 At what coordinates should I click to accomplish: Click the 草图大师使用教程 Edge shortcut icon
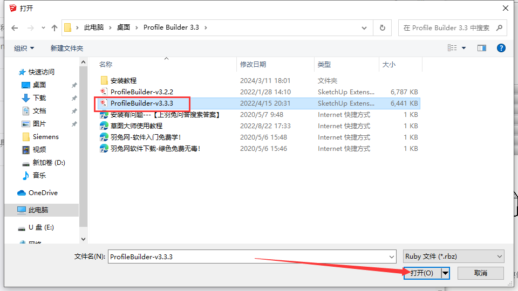104,126
